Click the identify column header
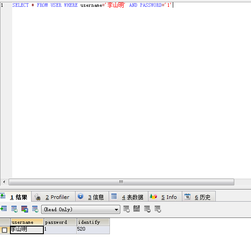Screen dimensions: 251x241 (93, 222)
